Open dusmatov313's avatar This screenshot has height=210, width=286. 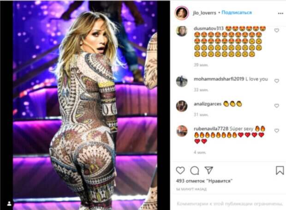click(x=182, y=31)
